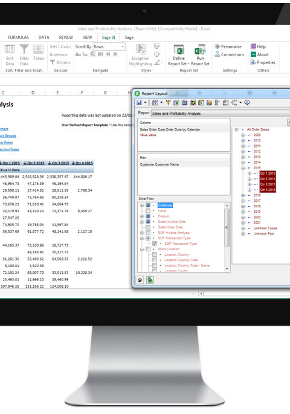Click Actions filter icon in Session group
The height and width of the screenshot is (414, 290).
53,62
